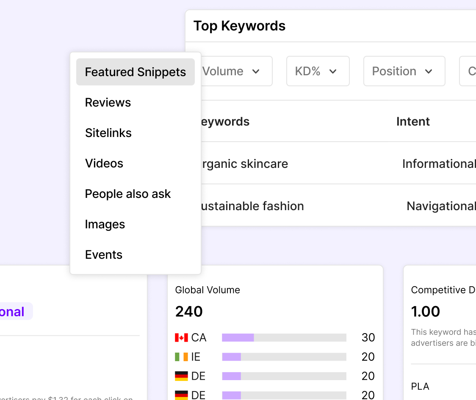Choose Reviews from the list

[x=108, y=102]
